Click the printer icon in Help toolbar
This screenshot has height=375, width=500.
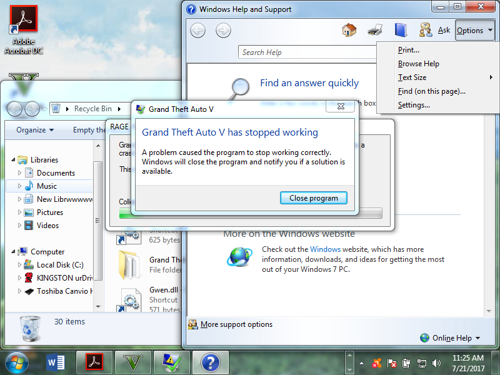[375, 30]
